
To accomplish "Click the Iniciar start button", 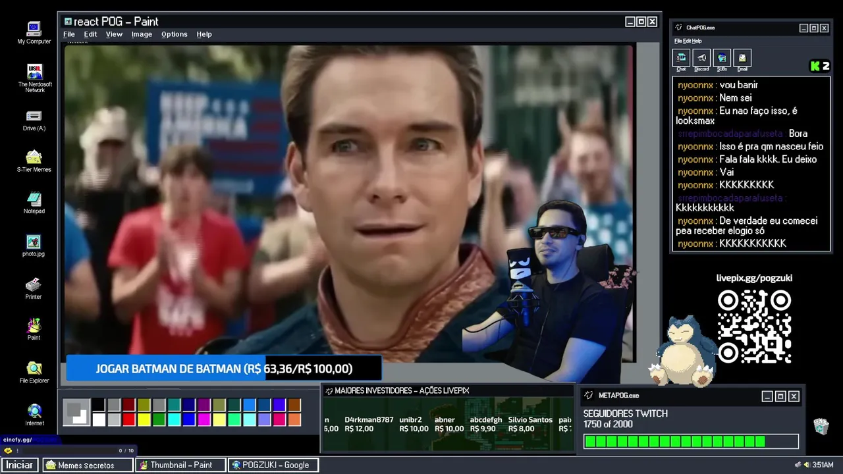I will tap(20, 465).
